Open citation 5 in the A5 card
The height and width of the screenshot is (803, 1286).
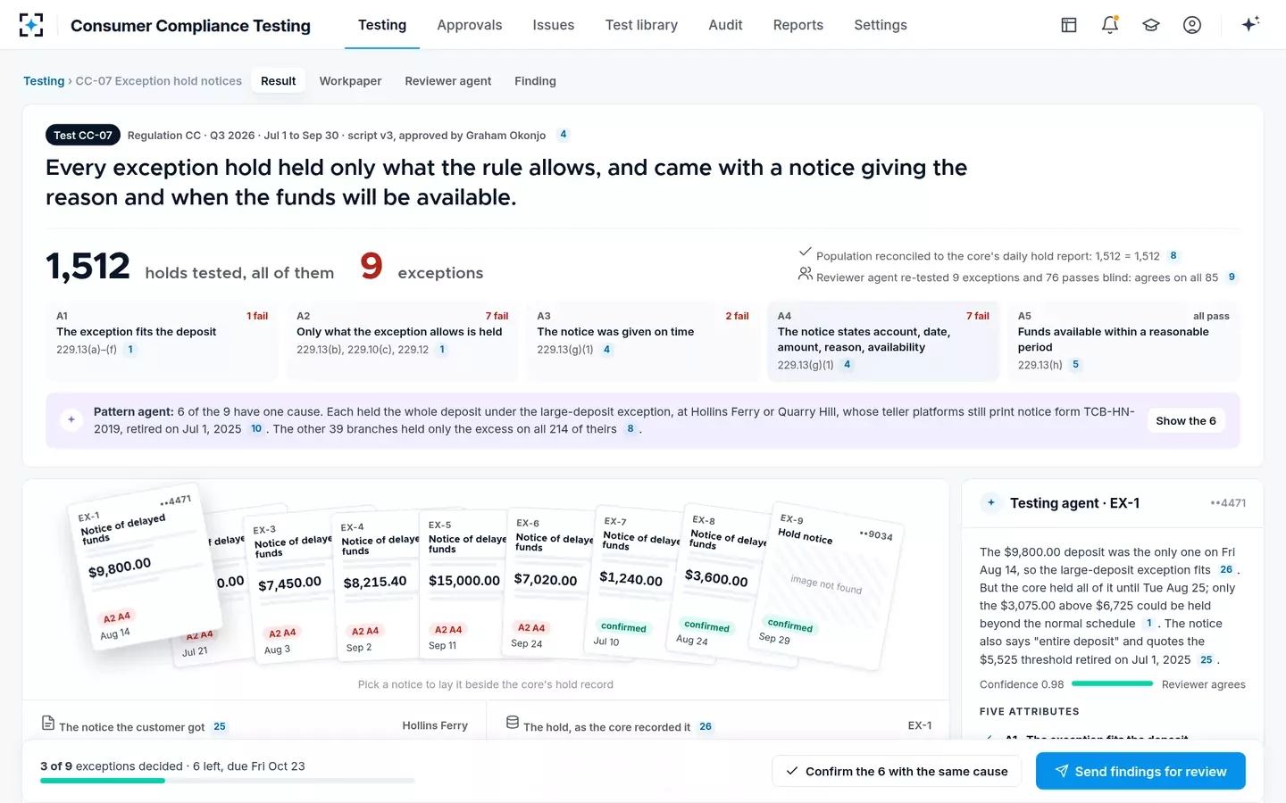(1075, 365)
